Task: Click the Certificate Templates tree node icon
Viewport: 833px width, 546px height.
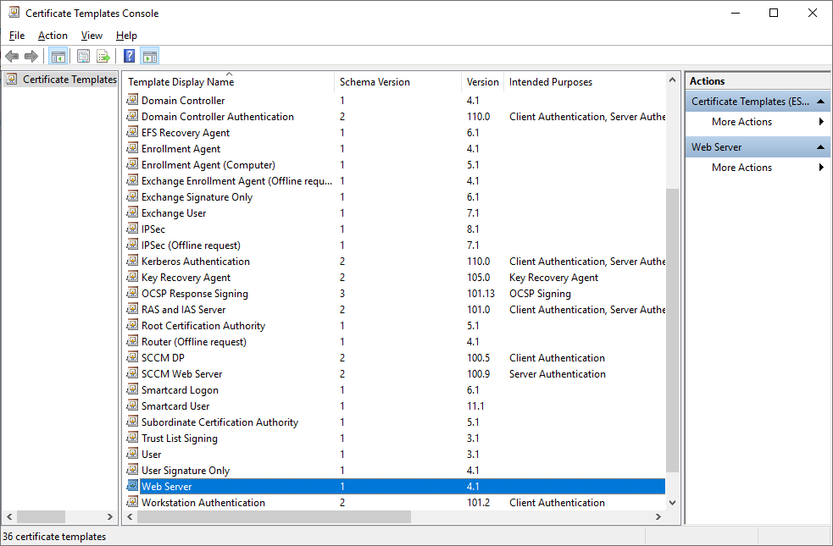Action: tap(12, 80)
